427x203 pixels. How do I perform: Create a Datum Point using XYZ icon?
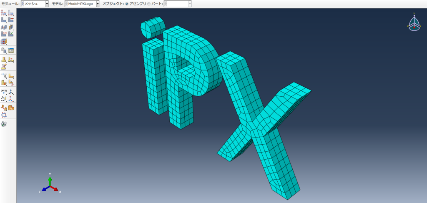pyautogui.click(x=3, y=92)
